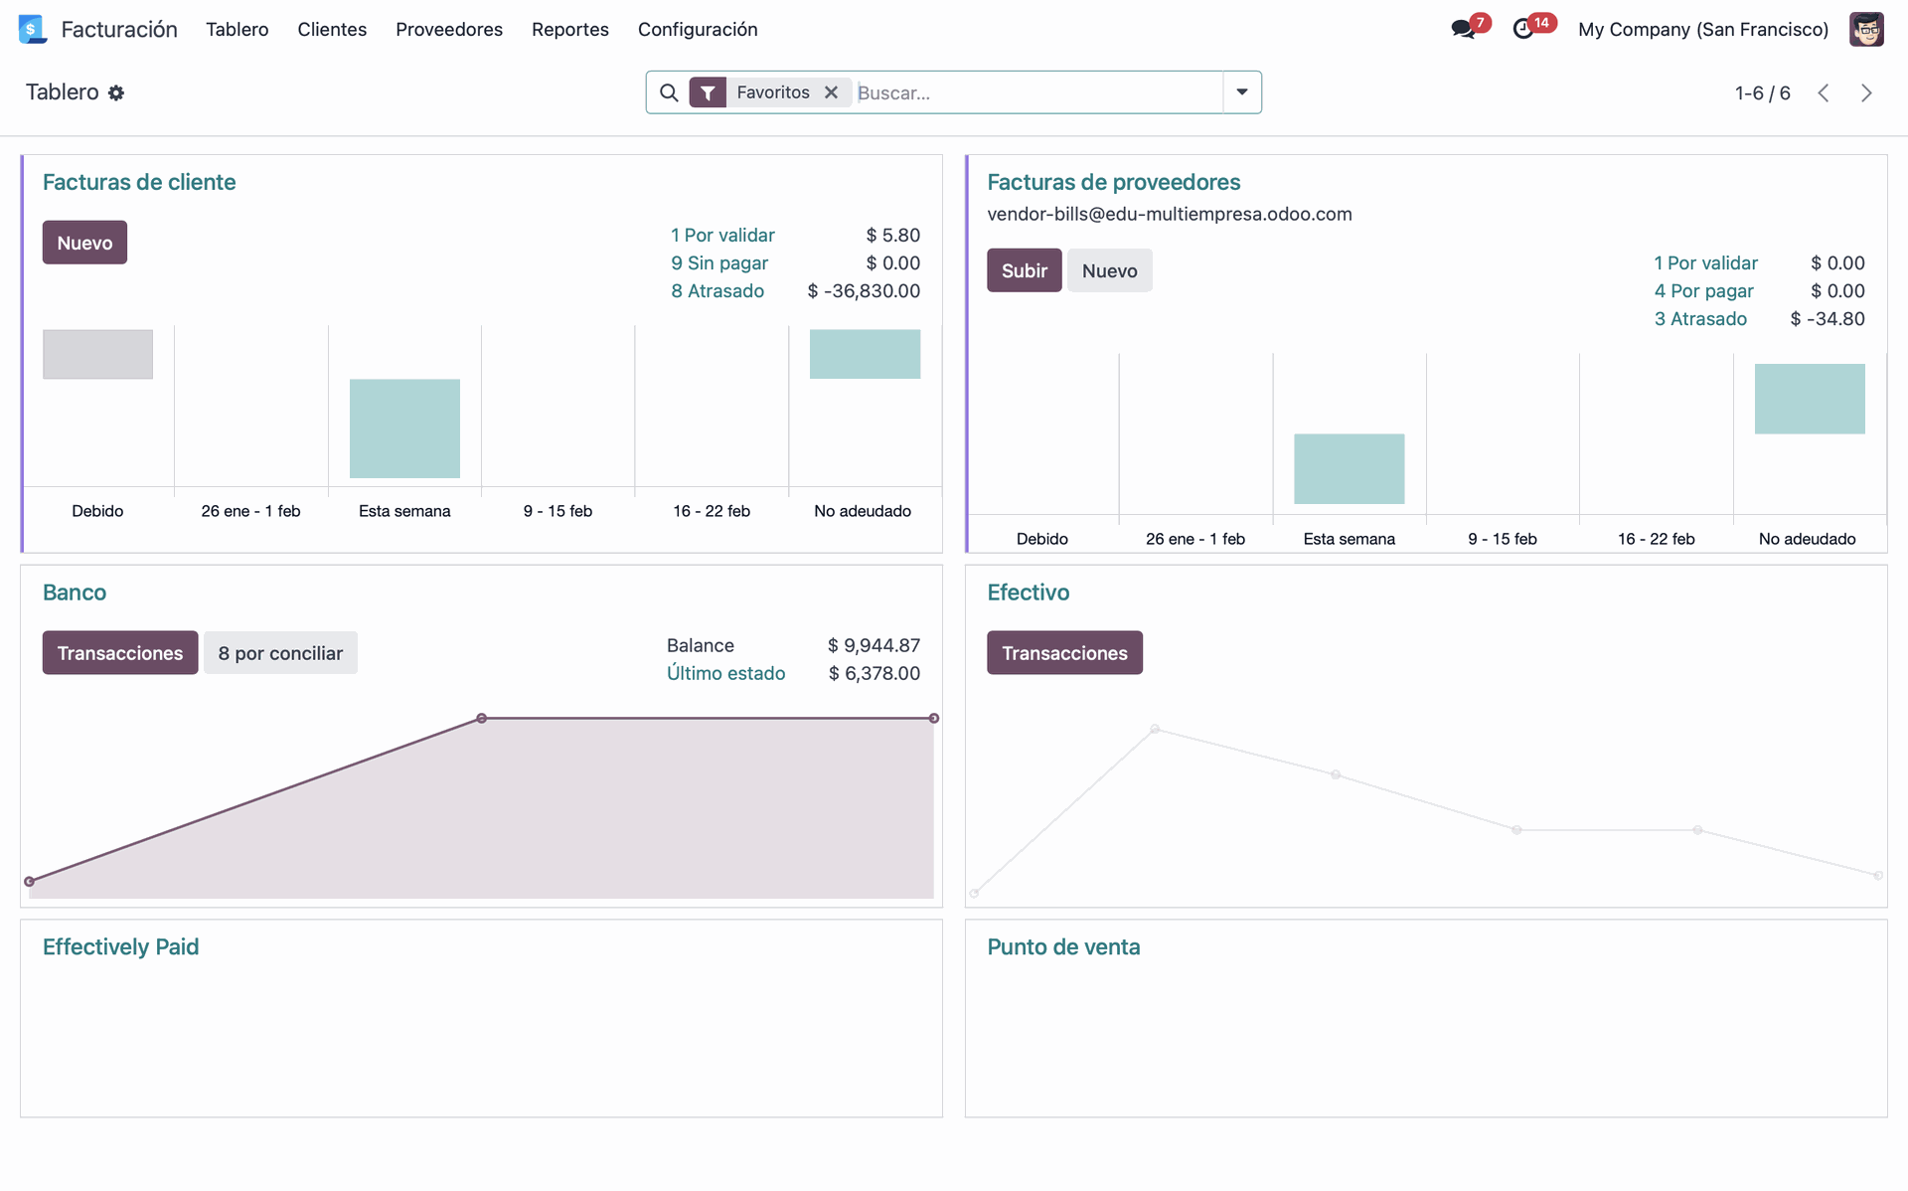Go to the previous page with the arrow
This screenshot has width=1908, height=1191.
click(1824, 92)
